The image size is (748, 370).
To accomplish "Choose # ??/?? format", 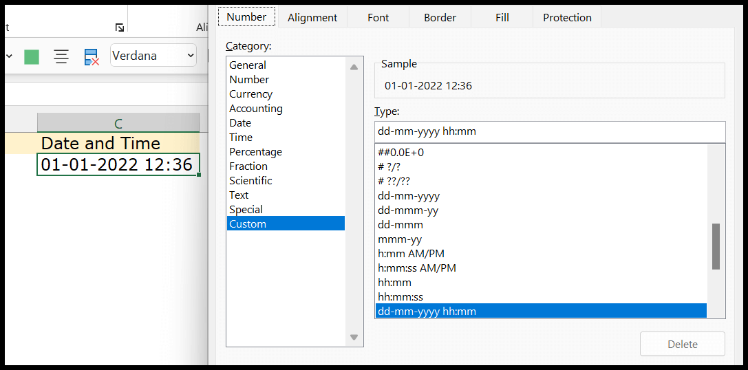I will click(540, 181).
